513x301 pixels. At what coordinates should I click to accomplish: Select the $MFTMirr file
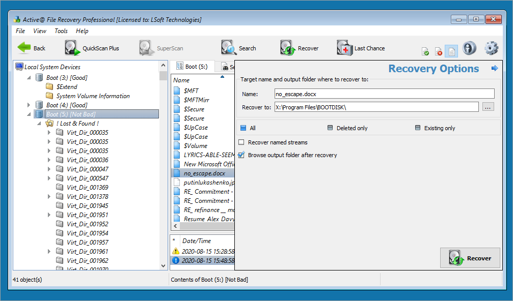[x=196, y=100]
